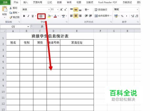Apply the yellow fill color bucket
The image size is (150, 111).
click(x=49, y=16)
